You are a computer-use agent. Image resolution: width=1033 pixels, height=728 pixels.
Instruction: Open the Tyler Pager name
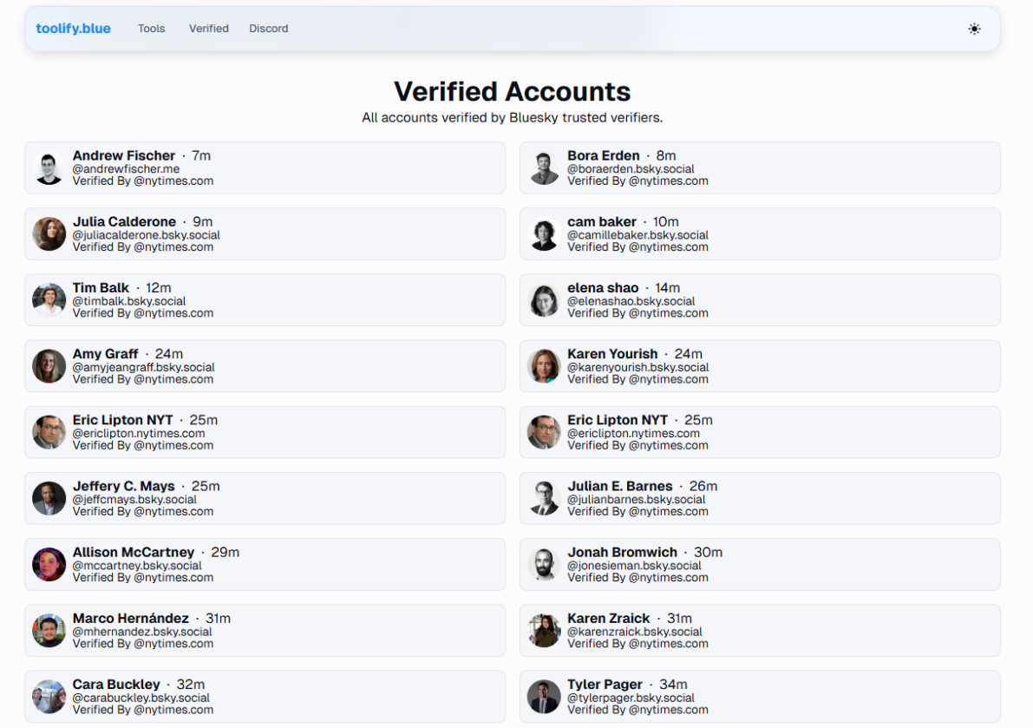pos(605,685)
